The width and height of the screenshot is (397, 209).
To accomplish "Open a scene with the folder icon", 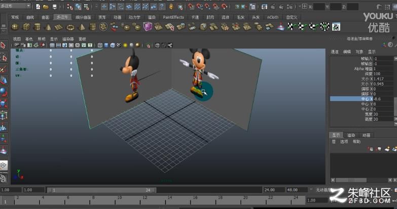I will tap(46, 7).
